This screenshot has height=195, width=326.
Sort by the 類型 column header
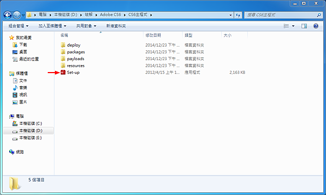point(189,35)
